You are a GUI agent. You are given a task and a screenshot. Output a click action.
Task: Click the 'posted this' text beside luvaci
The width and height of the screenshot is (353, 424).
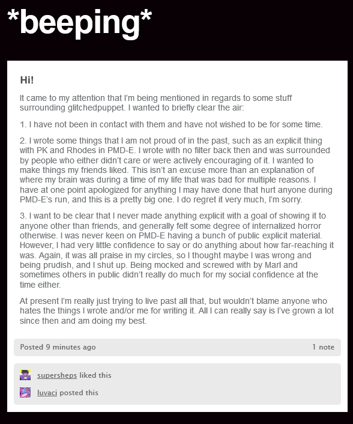(79, 393)
